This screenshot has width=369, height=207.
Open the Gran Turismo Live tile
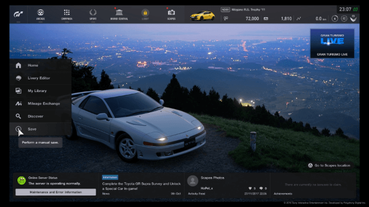click(x=332, y=44)
